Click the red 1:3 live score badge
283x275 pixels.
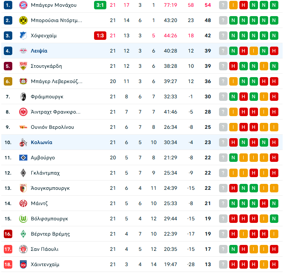click(100, 36)
